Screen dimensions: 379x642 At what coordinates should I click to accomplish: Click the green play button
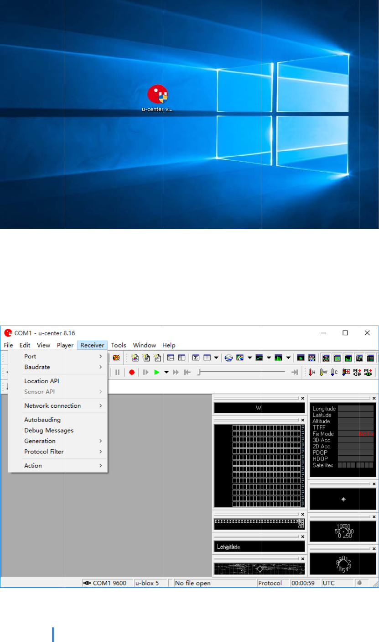(x=156, y=372)
